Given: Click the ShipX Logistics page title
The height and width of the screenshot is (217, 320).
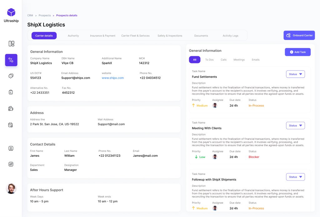Looking at the screenshot, I should coord(46,25).
